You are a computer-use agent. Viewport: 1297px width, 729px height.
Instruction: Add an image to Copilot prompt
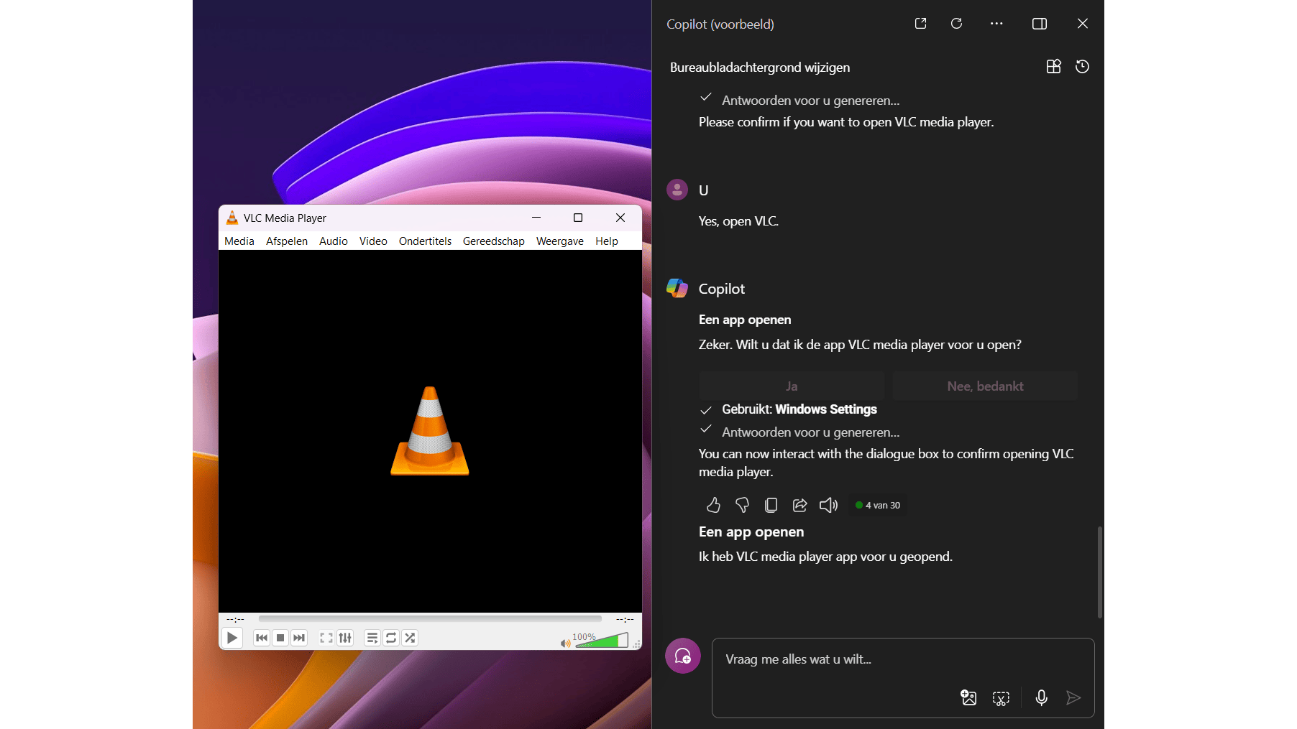coord(968,697)
